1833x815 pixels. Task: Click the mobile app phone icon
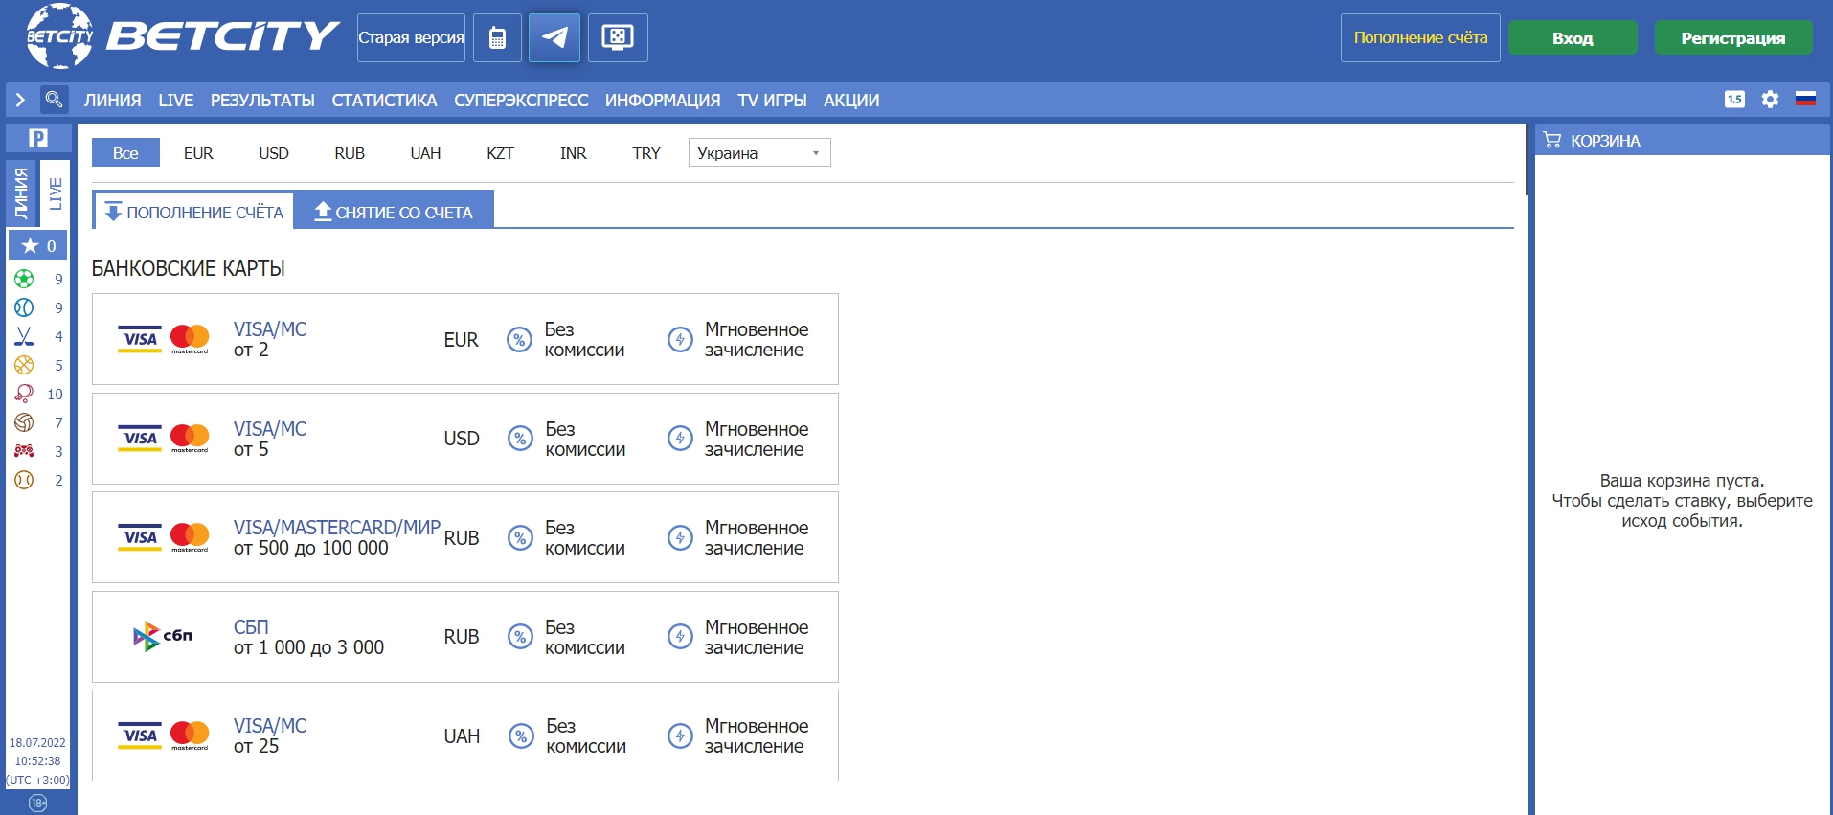pos(497,38)
